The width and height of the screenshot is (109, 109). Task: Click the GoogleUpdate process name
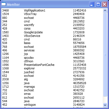pos(33,32)
